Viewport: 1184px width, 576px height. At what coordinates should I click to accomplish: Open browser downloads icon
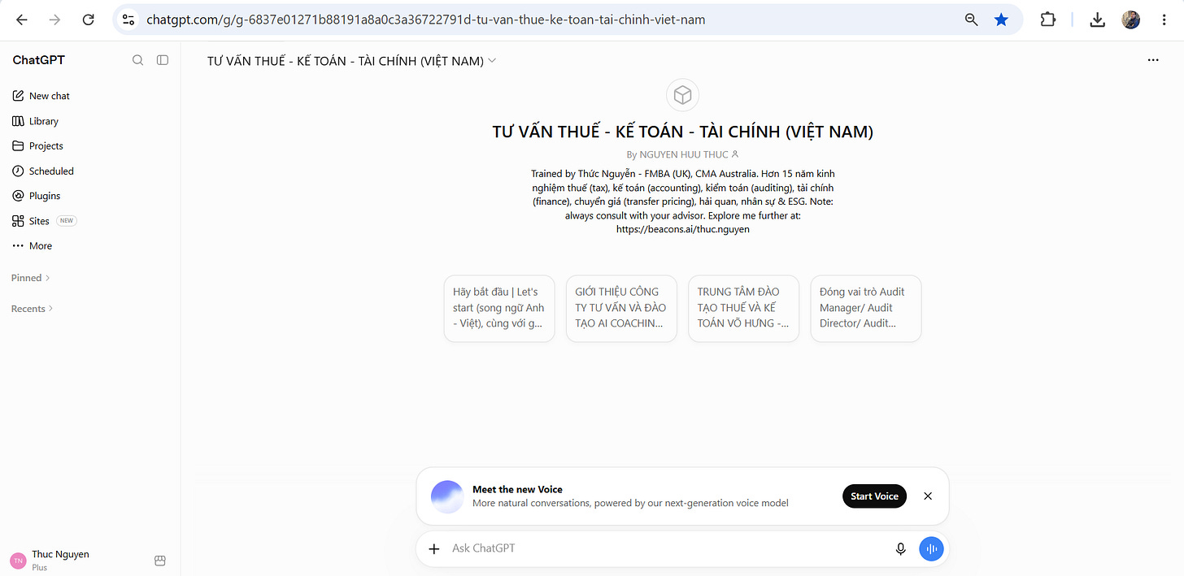point(1097,19)
